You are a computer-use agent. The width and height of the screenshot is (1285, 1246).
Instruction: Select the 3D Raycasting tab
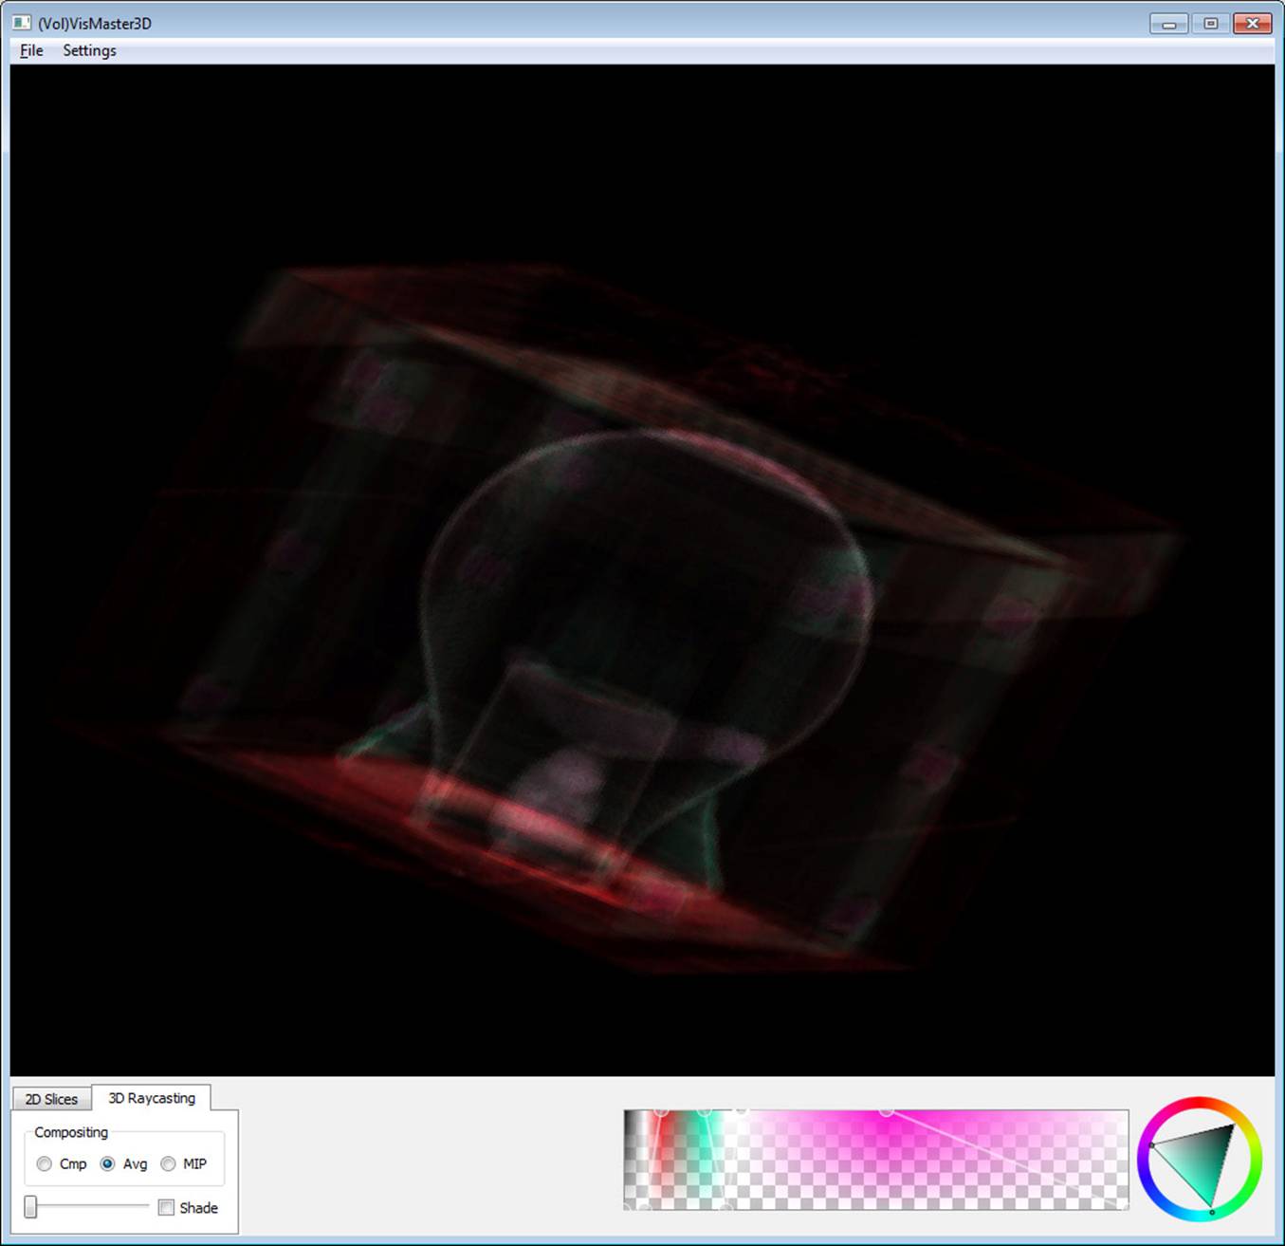pyautogui.click(x=152, y=1098)
